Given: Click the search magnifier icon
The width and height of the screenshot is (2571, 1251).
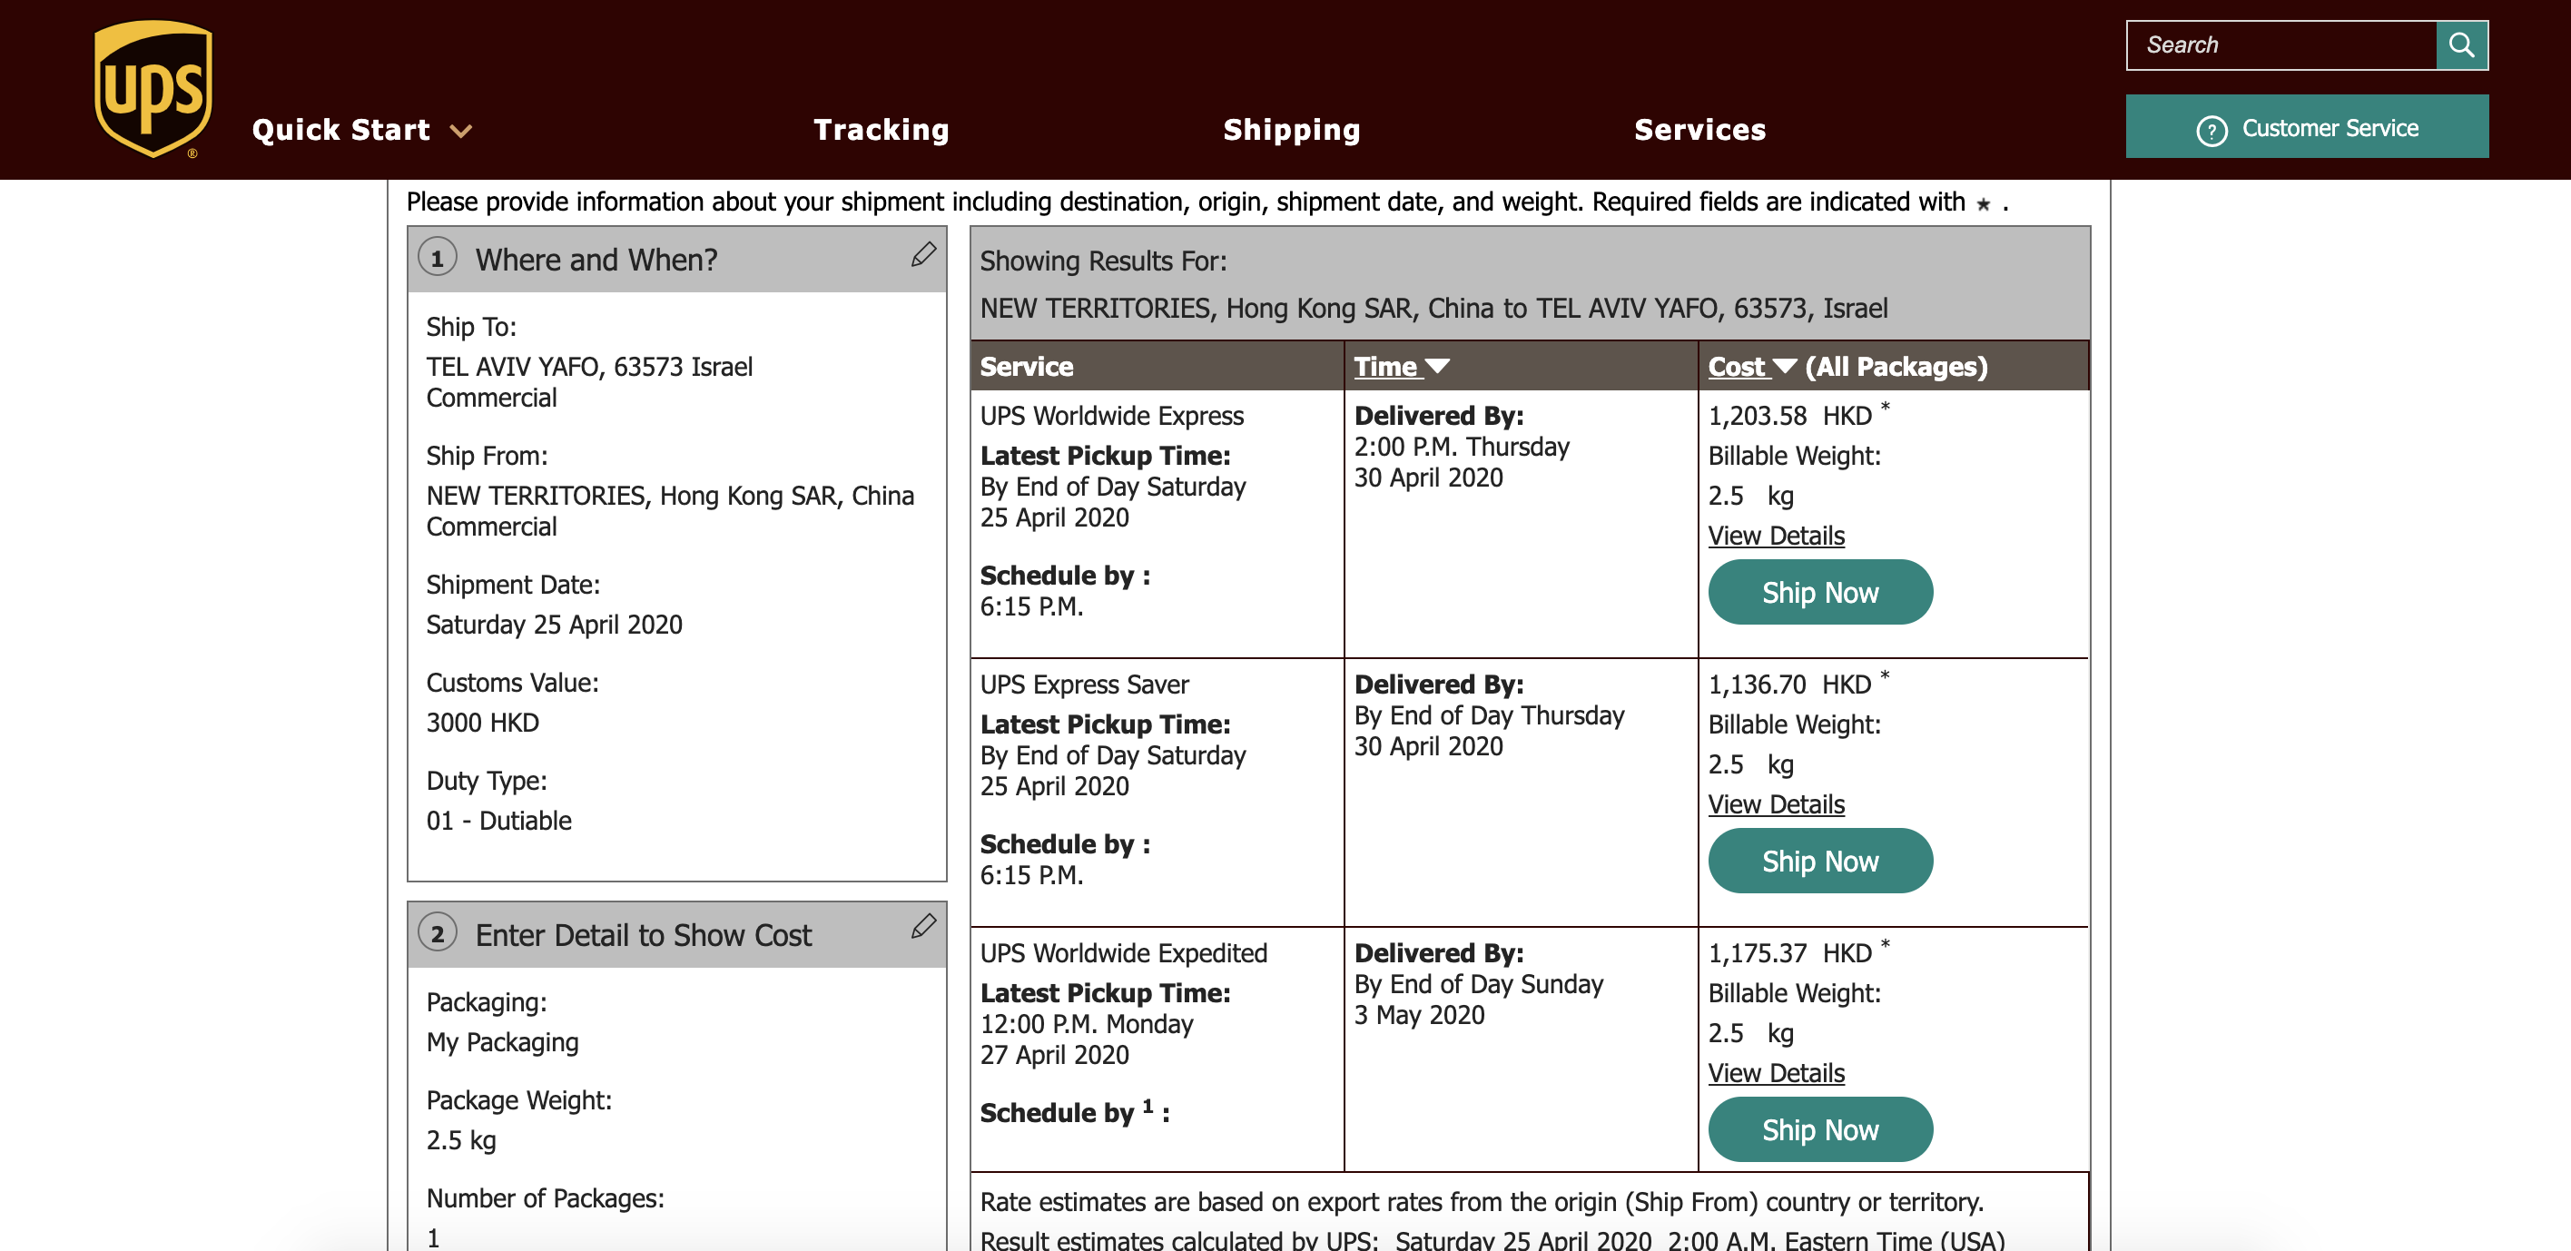Looking at the screenshot, I should click(x=2461, y=44).
